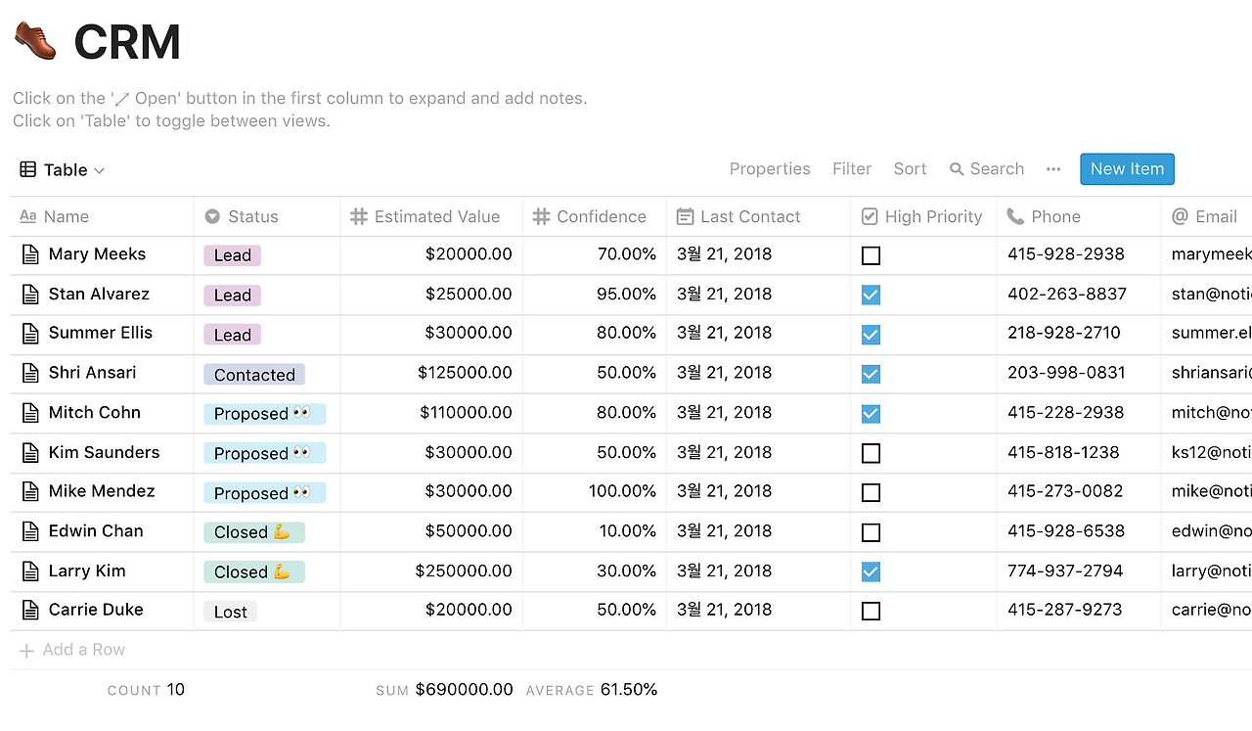Enable High Priority for Carrie Duke
The image size is (1252, 731).
[x=871, y=612]
